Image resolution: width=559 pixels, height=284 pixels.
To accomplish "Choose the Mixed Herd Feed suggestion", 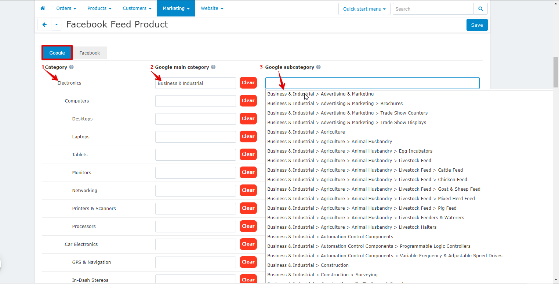I will [x=409, y=199].
